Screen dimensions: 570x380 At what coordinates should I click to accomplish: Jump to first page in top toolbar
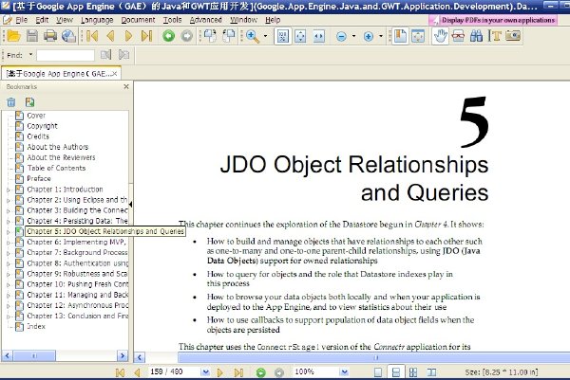(92, 36)
